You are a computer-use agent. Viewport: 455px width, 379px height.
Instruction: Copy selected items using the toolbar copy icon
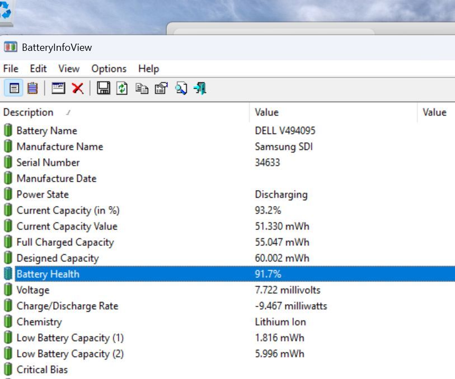pos(142,88)
